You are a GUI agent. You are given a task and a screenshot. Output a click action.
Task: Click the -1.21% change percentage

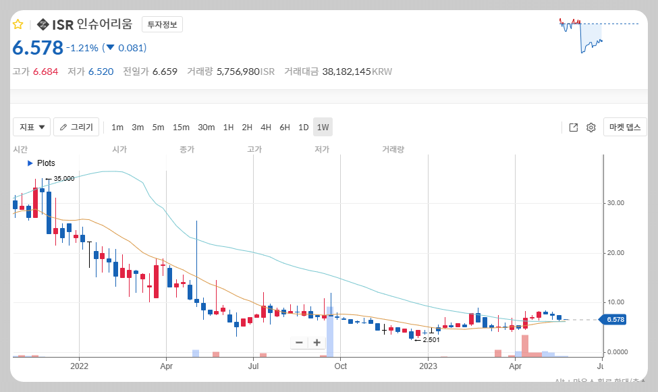(82, 48)
